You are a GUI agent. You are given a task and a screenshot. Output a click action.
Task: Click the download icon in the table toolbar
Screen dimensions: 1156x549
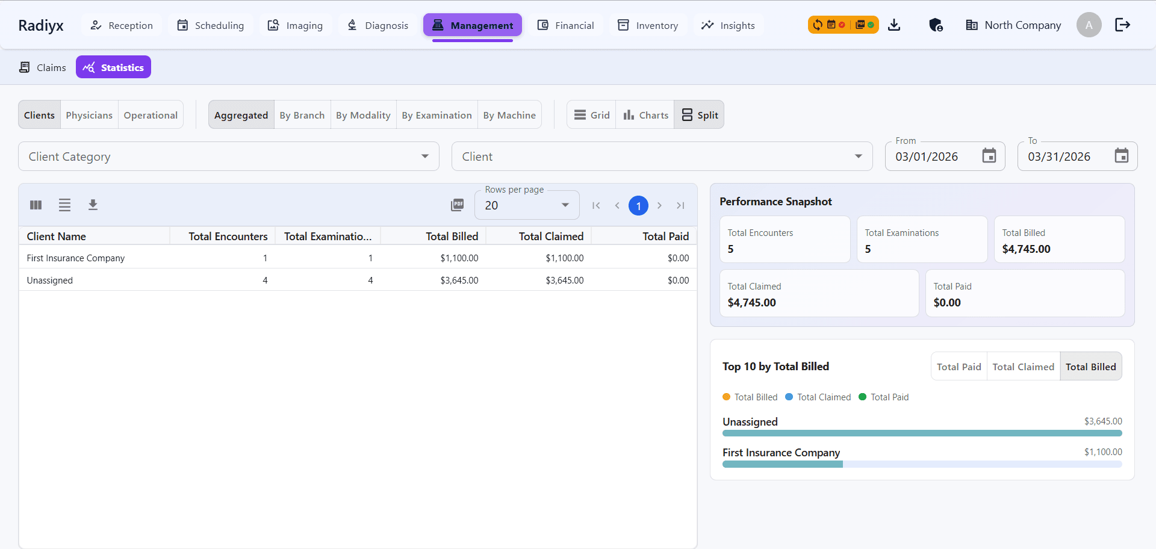tap(93, 205)
